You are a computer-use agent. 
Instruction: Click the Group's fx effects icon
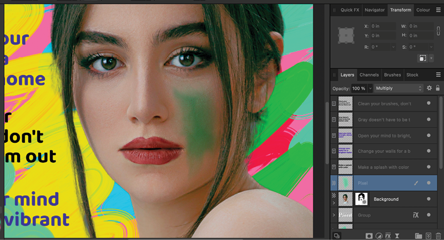[415, 214]
